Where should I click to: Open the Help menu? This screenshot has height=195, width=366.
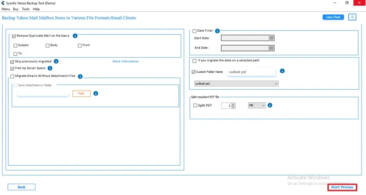(36, 9)
